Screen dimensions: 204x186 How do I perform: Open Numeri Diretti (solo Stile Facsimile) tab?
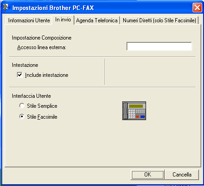[159, 20]
